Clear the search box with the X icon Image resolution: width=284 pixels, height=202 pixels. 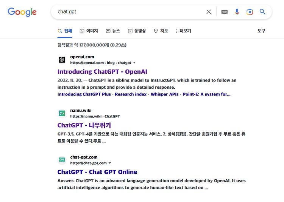209,12
